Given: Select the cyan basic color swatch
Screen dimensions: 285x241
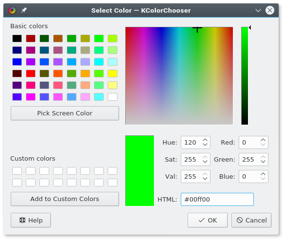Looking at the screenshot, I should (x=99, y=62).
